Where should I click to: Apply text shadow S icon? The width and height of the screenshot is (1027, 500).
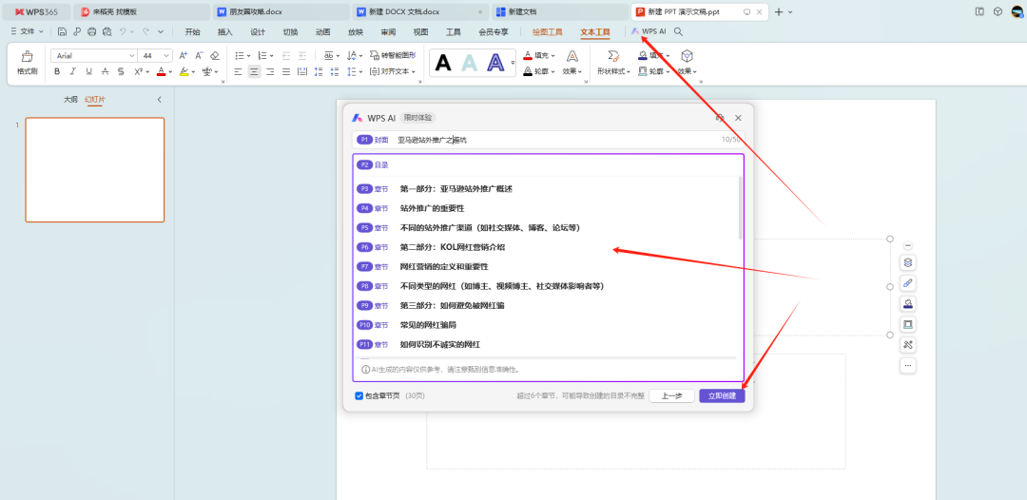point(121,71)
